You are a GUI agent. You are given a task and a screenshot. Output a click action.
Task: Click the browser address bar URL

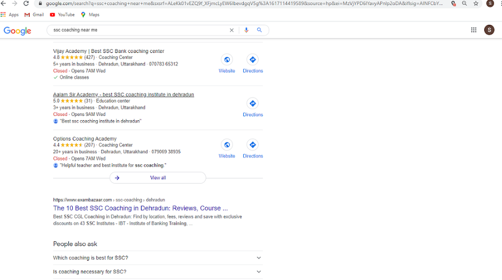coord(244,3)
